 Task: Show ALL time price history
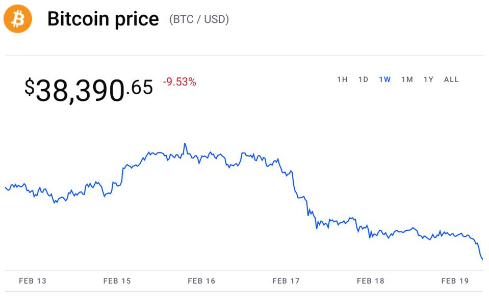(x=451, y=79)
